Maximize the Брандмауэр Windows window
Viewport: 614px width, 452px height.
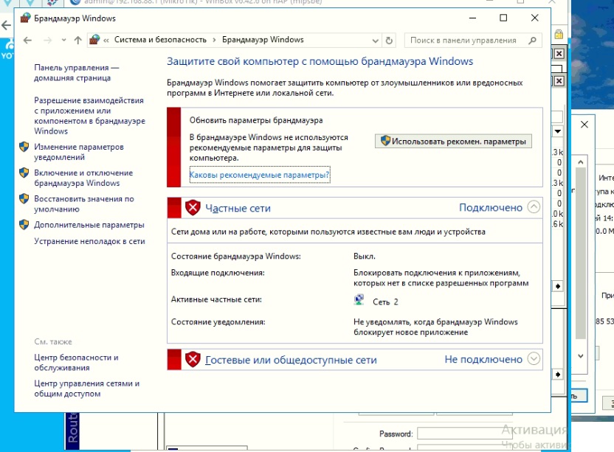(x=503, y=18)
